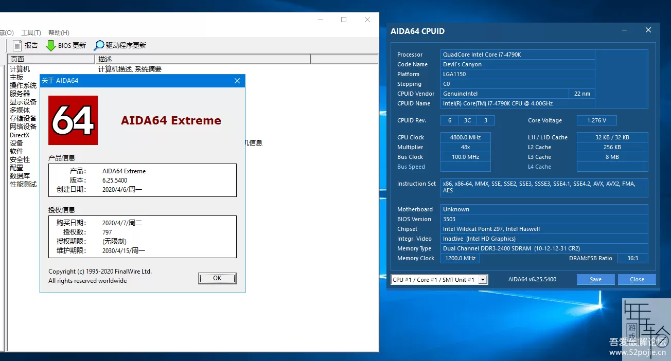Open the 操作系统 tree item
Screen dimensions: 671x361
pos(23,85)
